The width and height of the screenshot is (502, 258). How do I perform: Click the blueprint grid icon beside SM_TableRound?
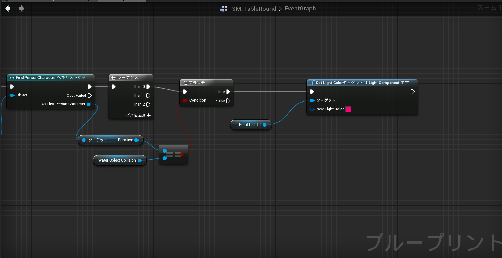point(224,9)
